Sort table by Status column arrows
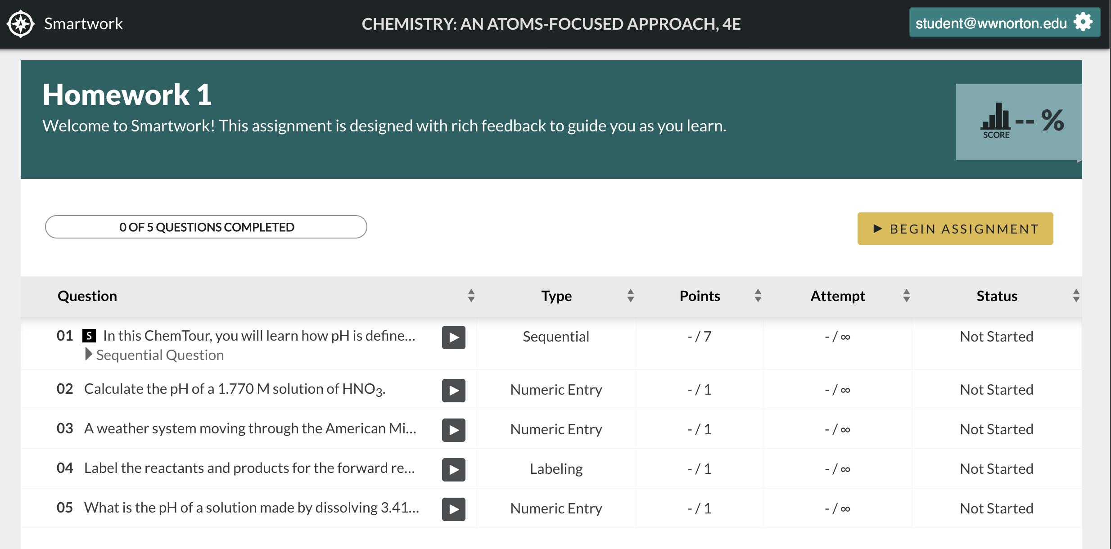 1076,296
